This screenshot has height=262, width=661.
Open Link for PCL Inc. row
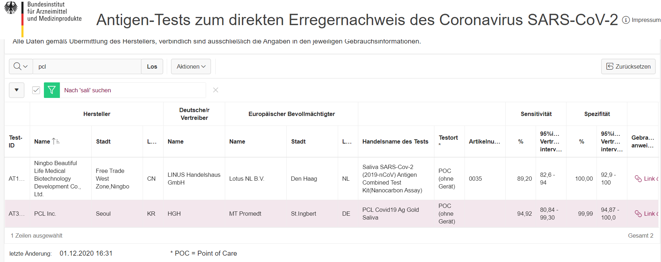(646, 214)
